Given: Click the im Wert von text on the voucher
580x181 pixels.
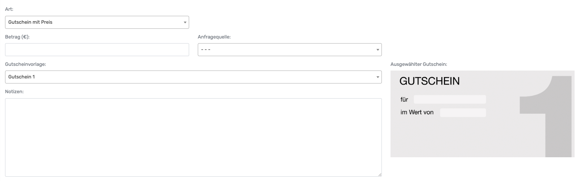Looking at the screenshot, I should [x=417, y=113].
